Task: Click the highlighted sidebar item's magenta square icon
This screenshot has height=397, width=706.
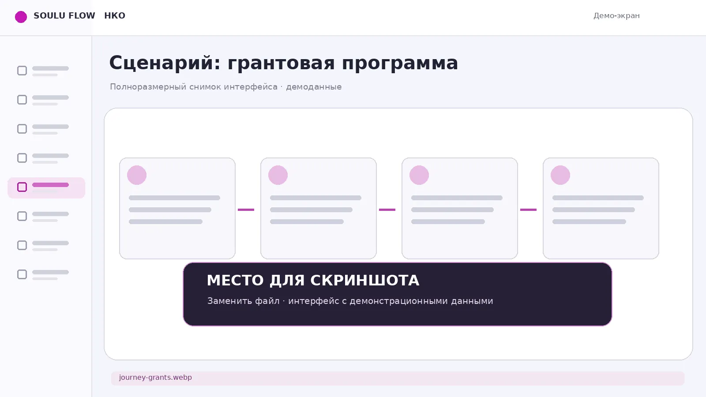Action: [x=22, y=187]
